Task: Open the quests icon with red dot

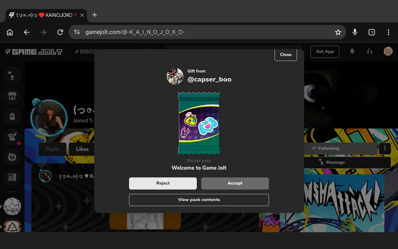Action: tap(12, 137)
